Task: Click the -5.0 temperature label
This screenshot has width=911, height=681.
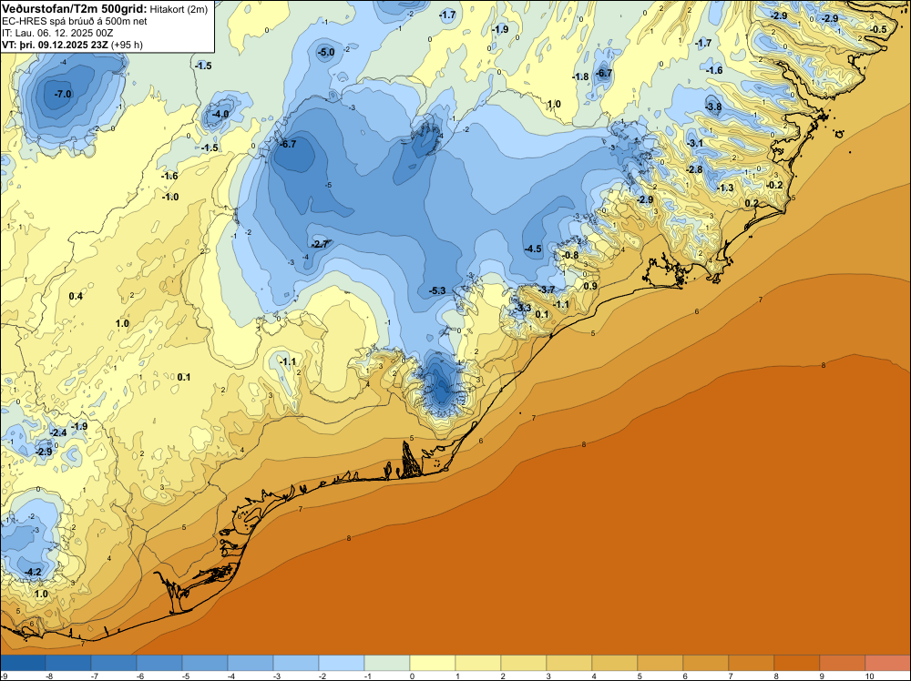Action: click(x=326, y=52)
